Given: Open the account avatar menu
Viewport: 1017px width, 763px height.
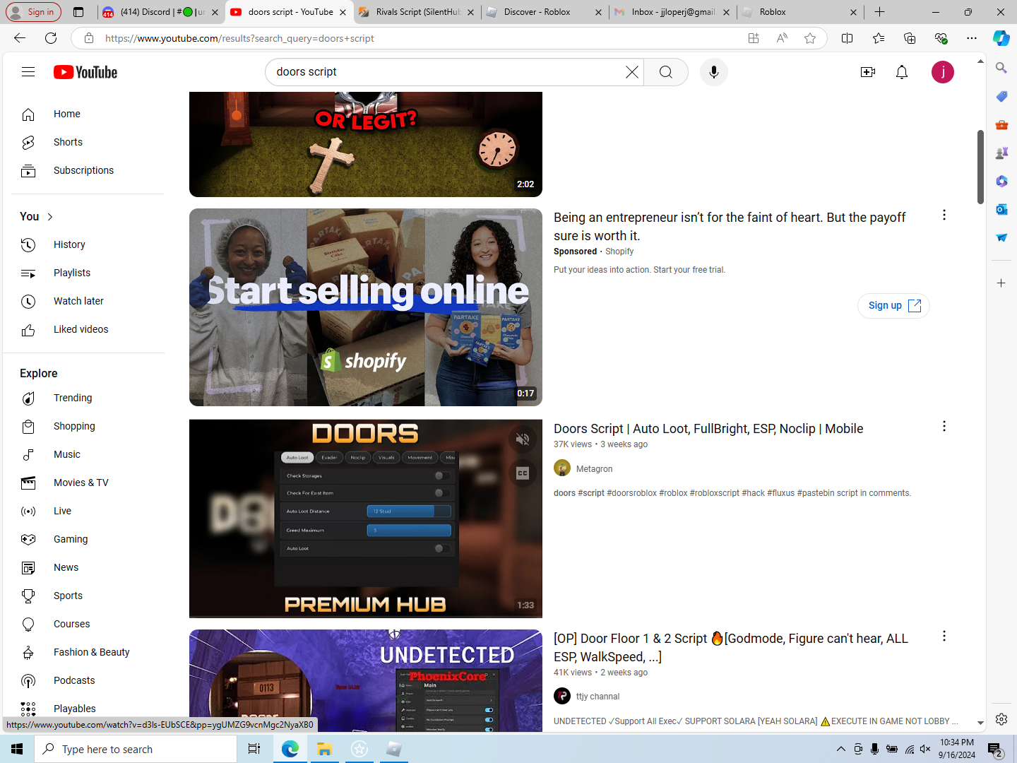Looking at the screenshot, I should [x=943, y=72].
